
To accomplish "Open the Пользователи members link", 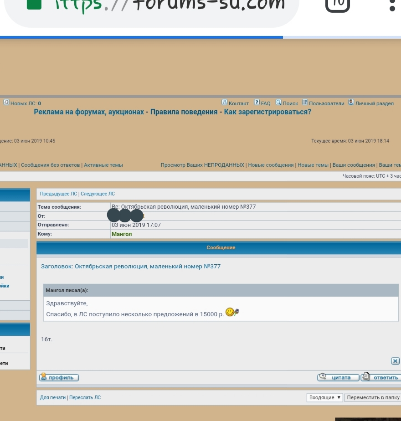I will coord(327,103).
